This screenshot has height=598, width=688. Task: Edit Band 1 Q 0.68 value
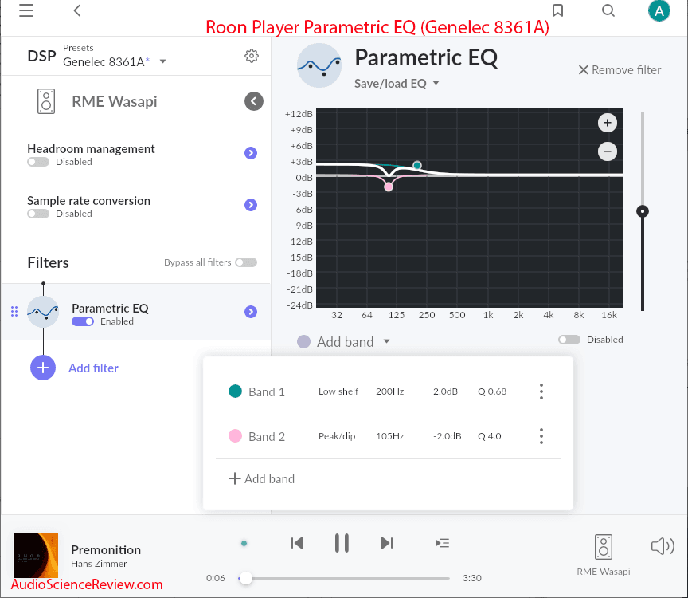click(x=492, y=391)
